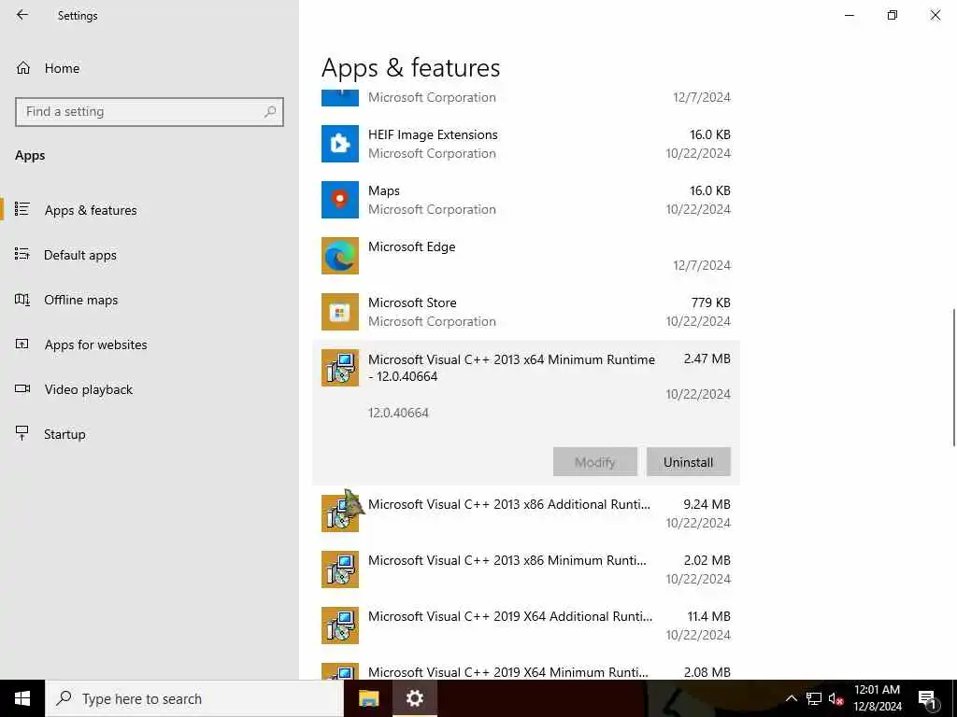
Task: Click the Maps app icon
Action: [340, 200]
